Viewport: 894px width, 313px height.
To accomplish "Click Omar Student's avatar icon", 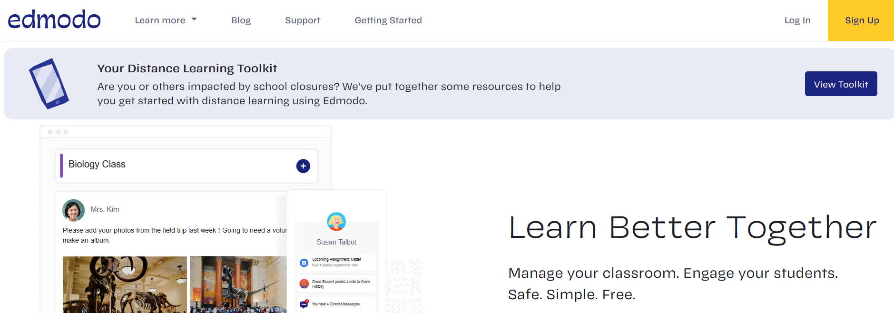I will point(303,283).
